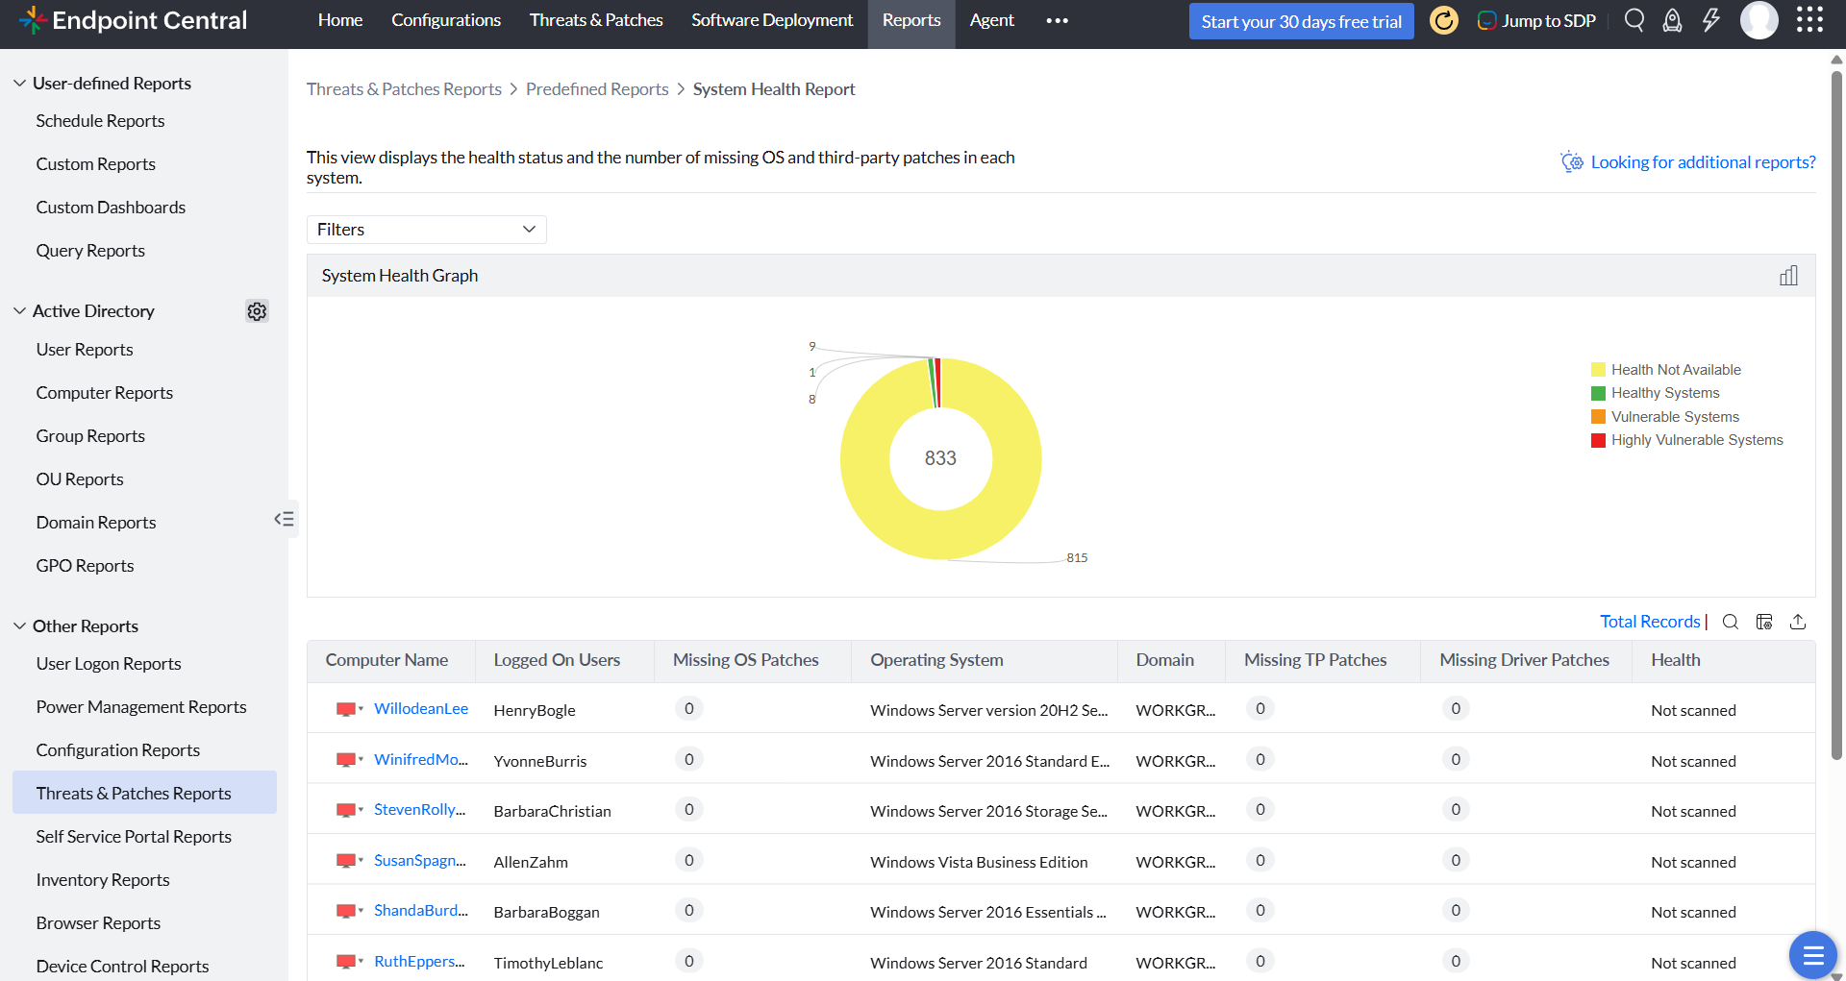
Task: Toggle Healthy Systems green legend entry
Action: coord(1655,393)
